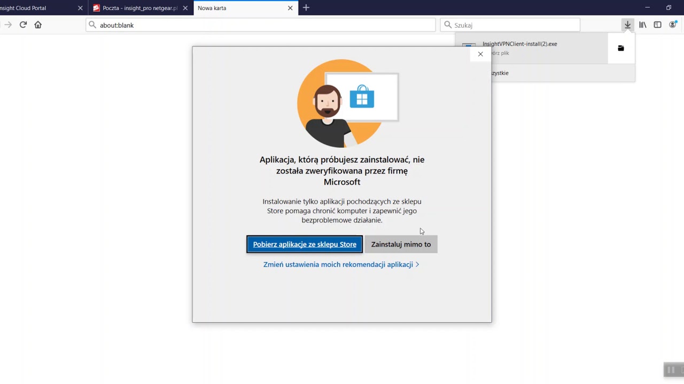Restore down the browser window
684x384 pixels.
click(669, 7)
